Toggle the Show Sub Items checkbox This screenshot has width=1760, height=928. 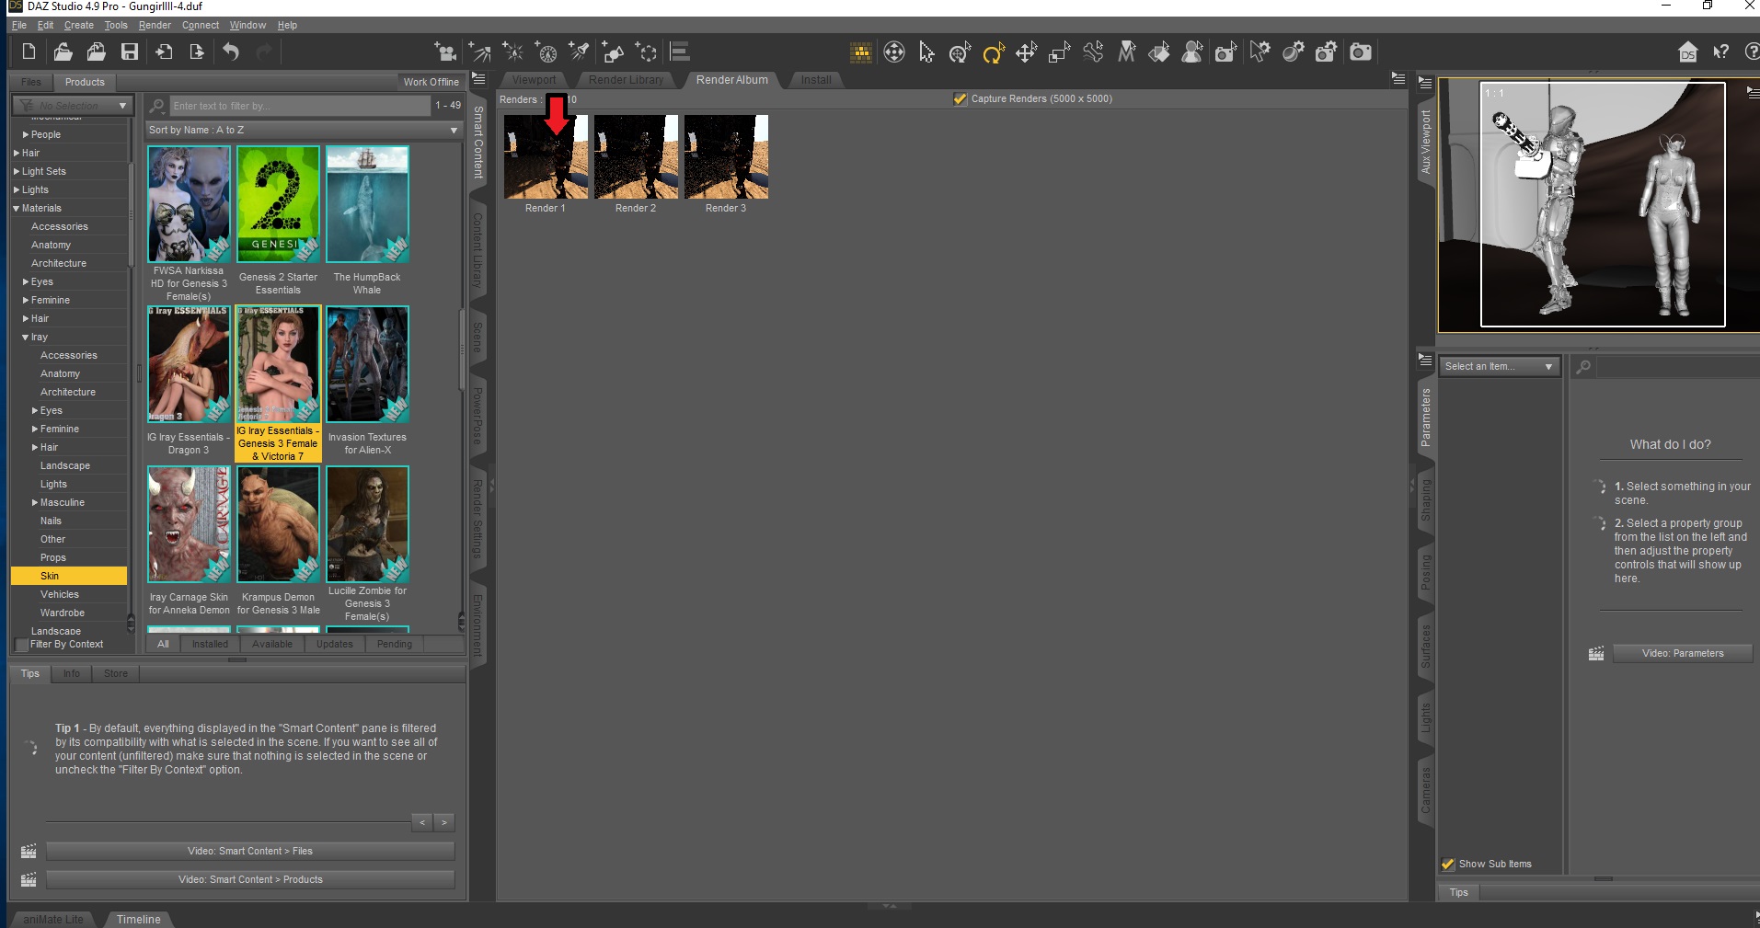click(1448, 864)
